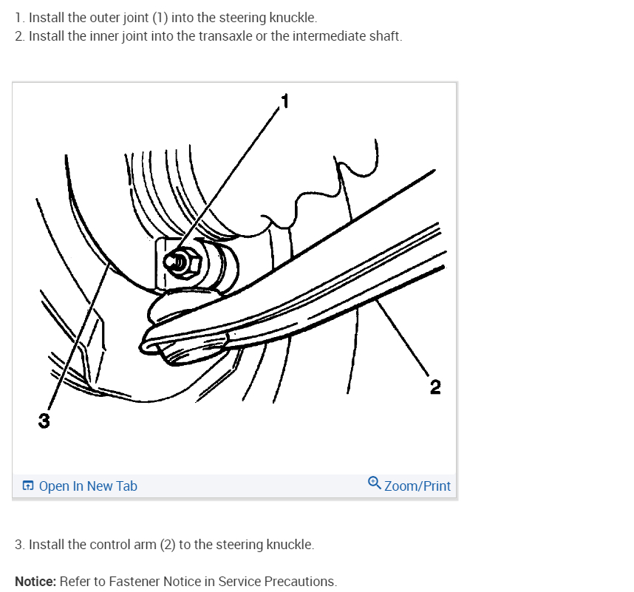Click the Zoom/Print magnifier icon
Screen dimensions: 634x592
tap(374, 483)
